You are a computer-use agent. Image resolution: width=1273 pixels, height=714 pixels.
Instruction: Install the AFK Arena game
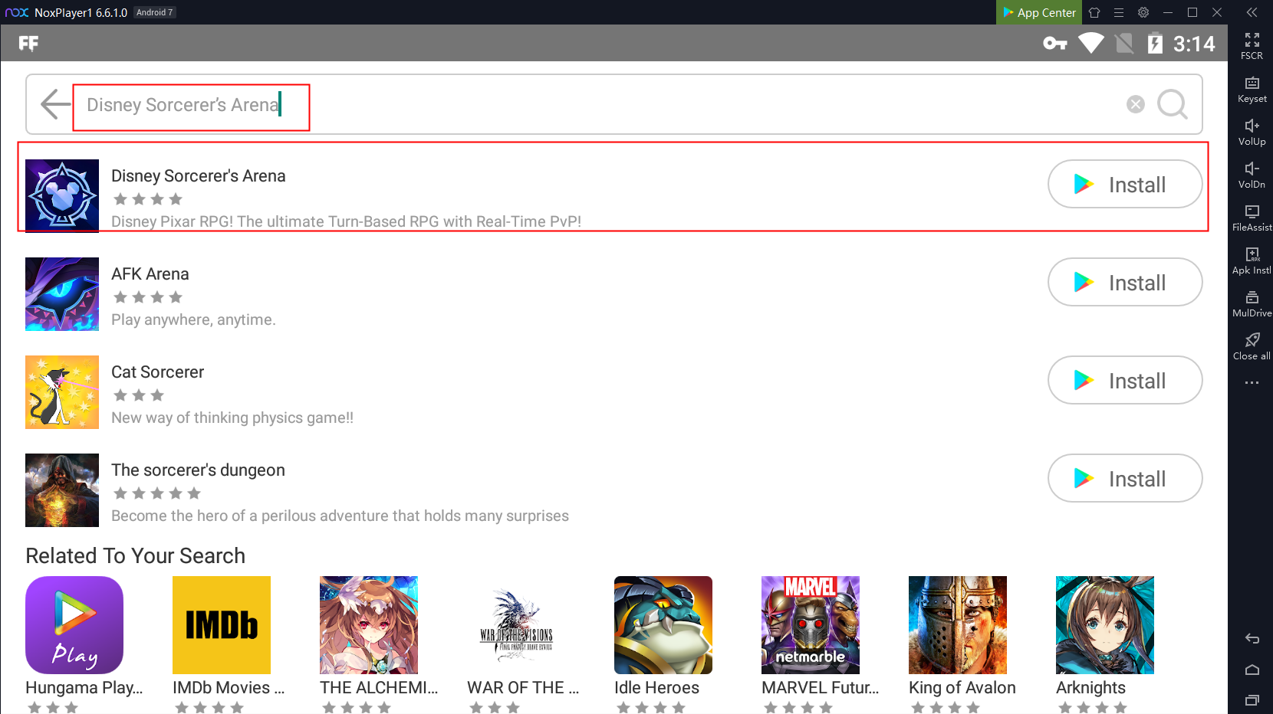[1124, 282]
